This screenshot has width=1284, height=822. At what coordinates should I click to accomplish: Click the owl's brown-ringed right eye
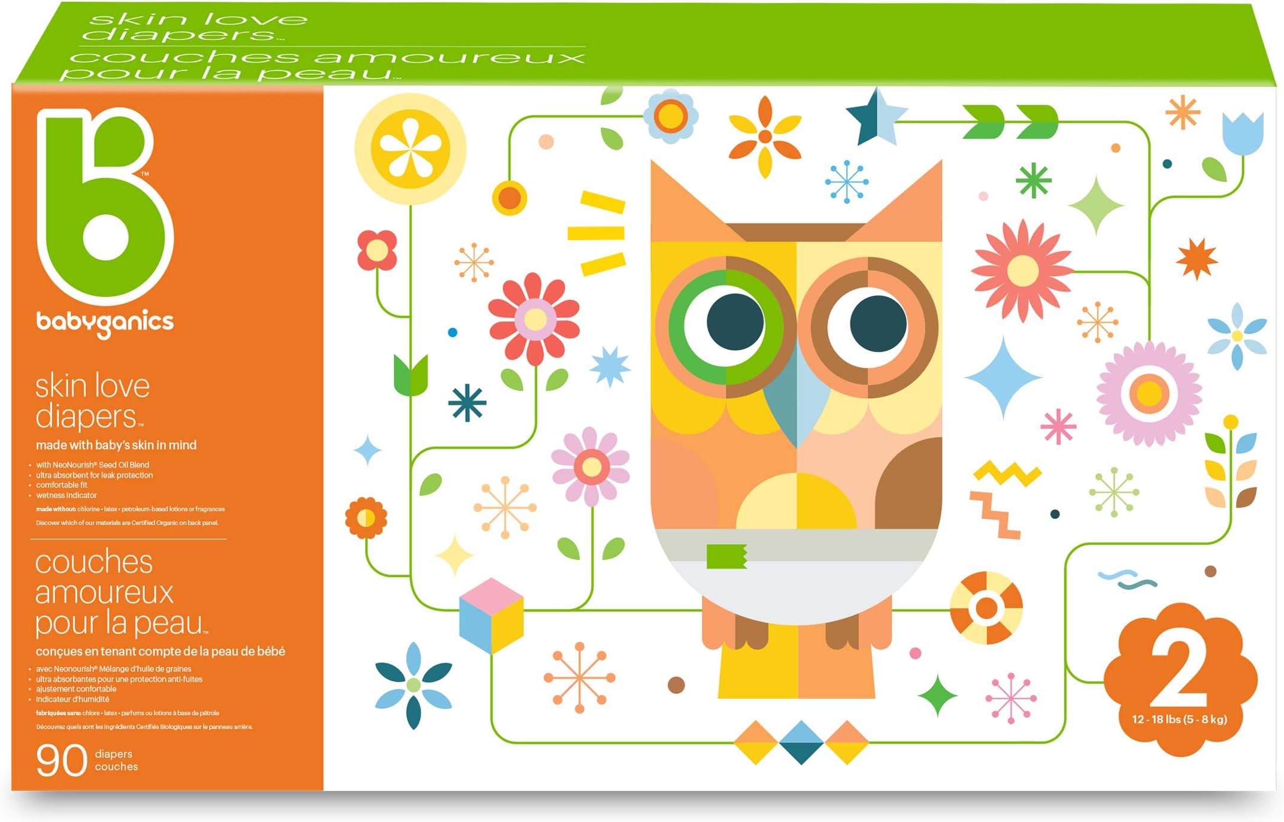click(868, 327)
